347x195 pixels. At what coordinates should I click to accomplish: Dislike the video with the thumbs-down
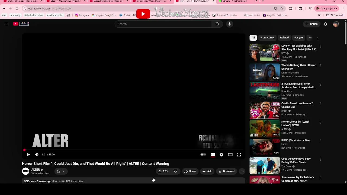(x=175, y=171)
